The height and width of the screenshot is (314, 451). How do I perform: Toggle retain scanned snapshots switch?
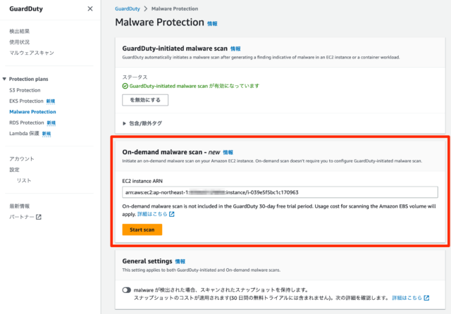(127, 290)
